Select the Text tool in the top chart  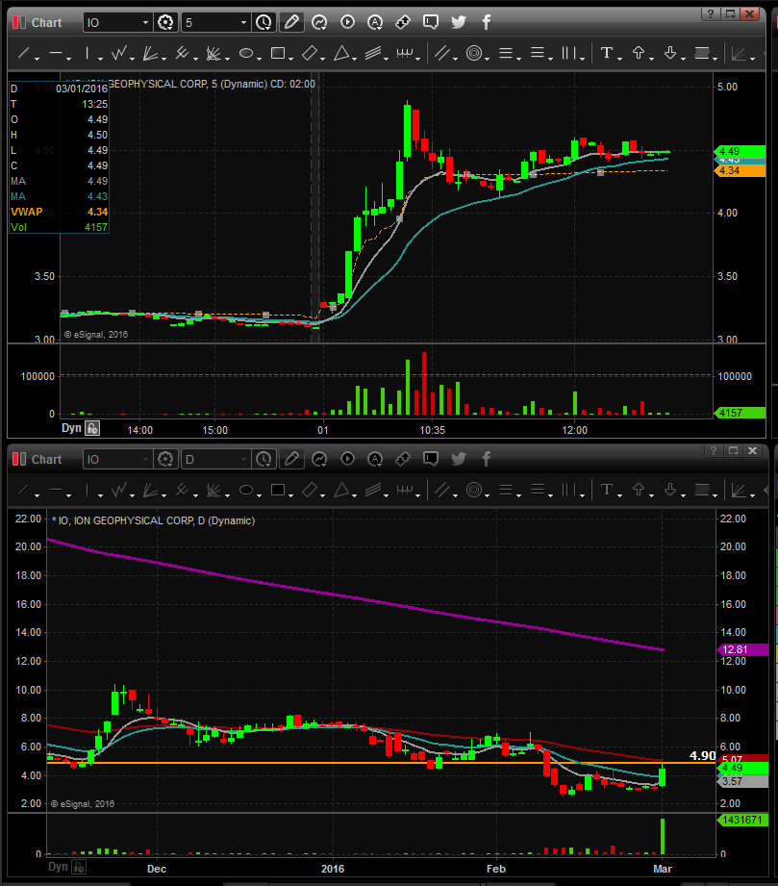point(606,53)
